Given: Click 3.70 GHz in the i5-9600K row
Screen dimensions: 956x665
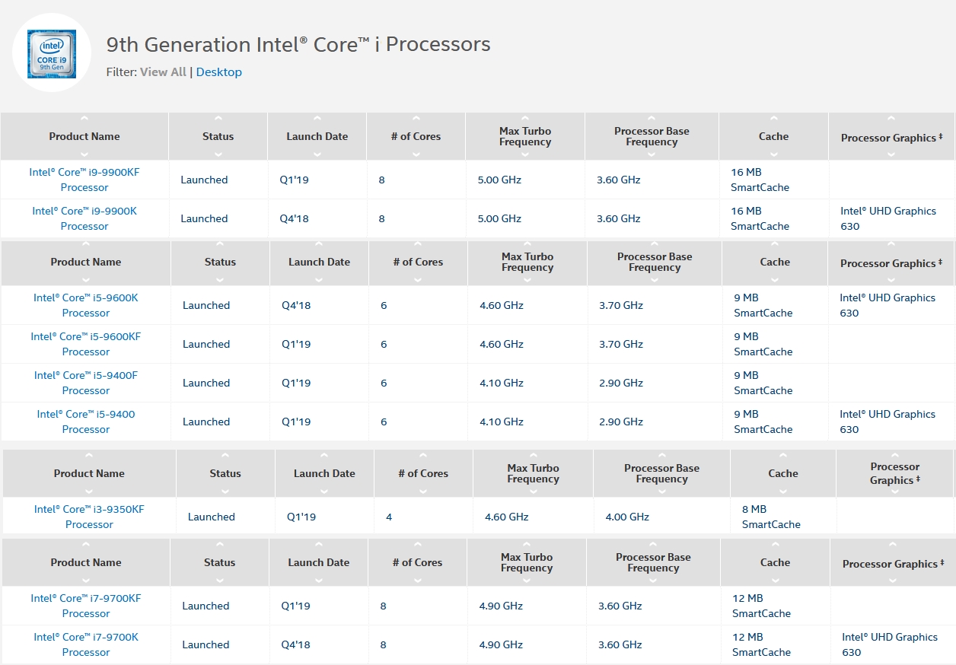Looking at the screenshot, I should 621,305.
